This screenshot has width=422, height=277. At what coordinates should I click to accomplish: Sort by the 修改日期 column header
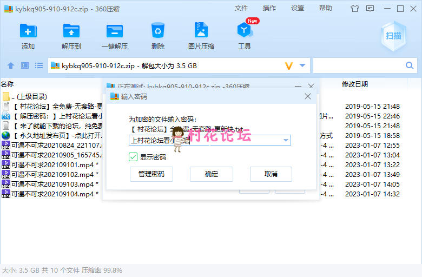pyautogui.click(x=355, y=84)
